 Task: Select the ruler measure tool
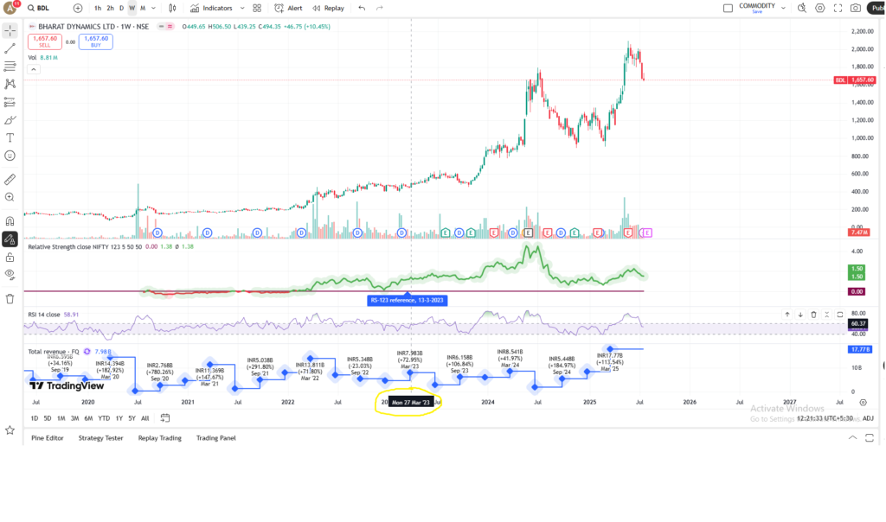point(10,180)
